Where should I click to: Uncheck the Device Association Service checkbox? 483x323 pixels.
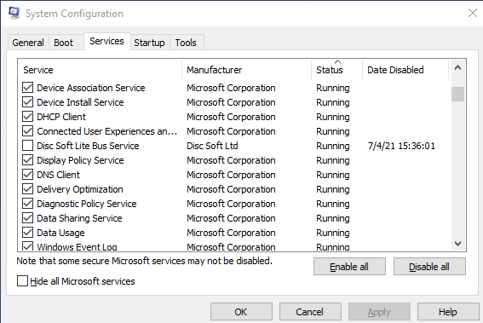tap(28, 88)
